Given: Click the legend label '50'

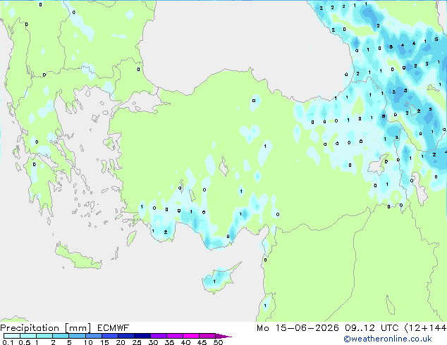Looking at the screenshot, I should click(x=218, y=342).
